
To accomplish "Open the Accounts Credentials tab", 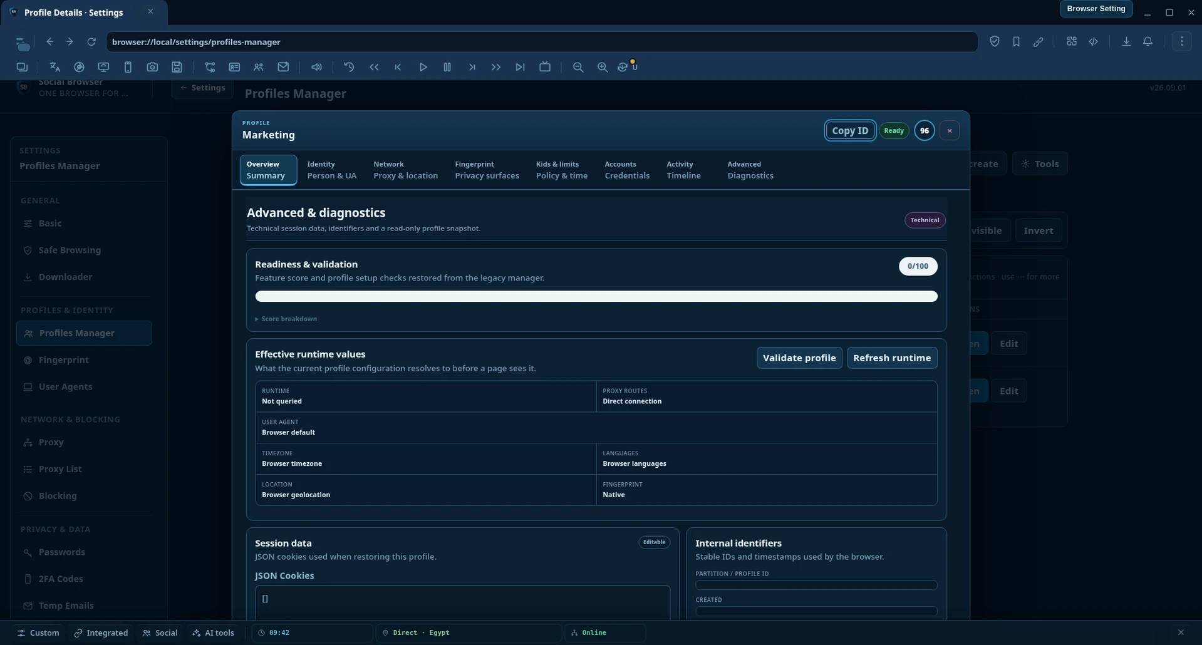I will [x=627, y=170].
